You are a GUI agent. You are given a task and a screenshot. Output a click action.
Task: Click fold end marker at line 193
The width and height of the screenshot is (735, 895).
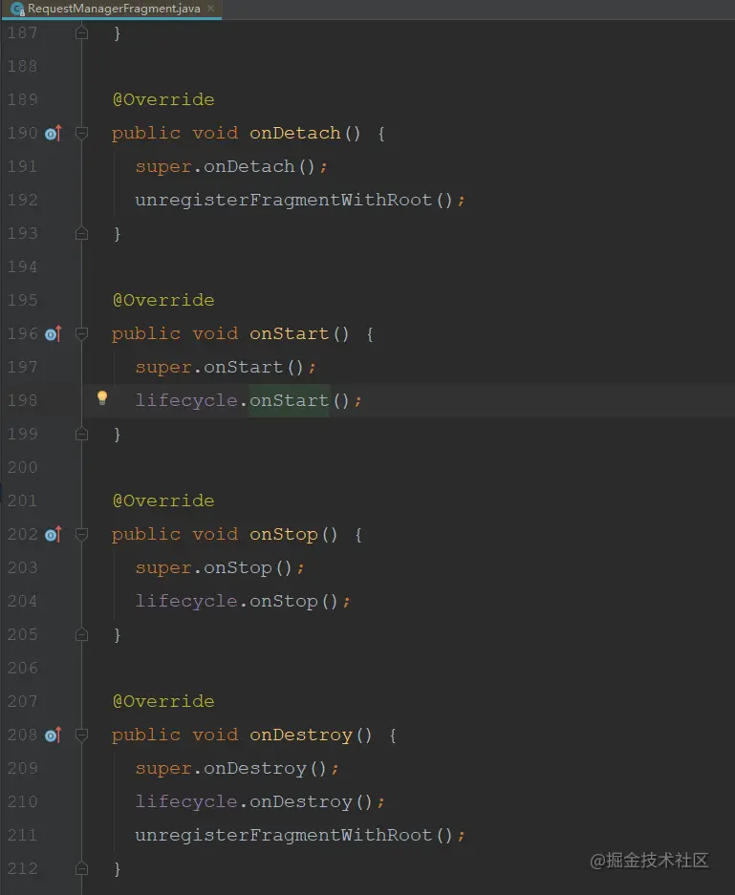point(81,233)
